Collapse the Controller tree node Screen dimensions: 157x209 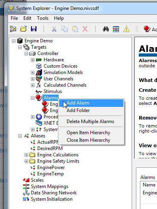click(x=26, y=53)
